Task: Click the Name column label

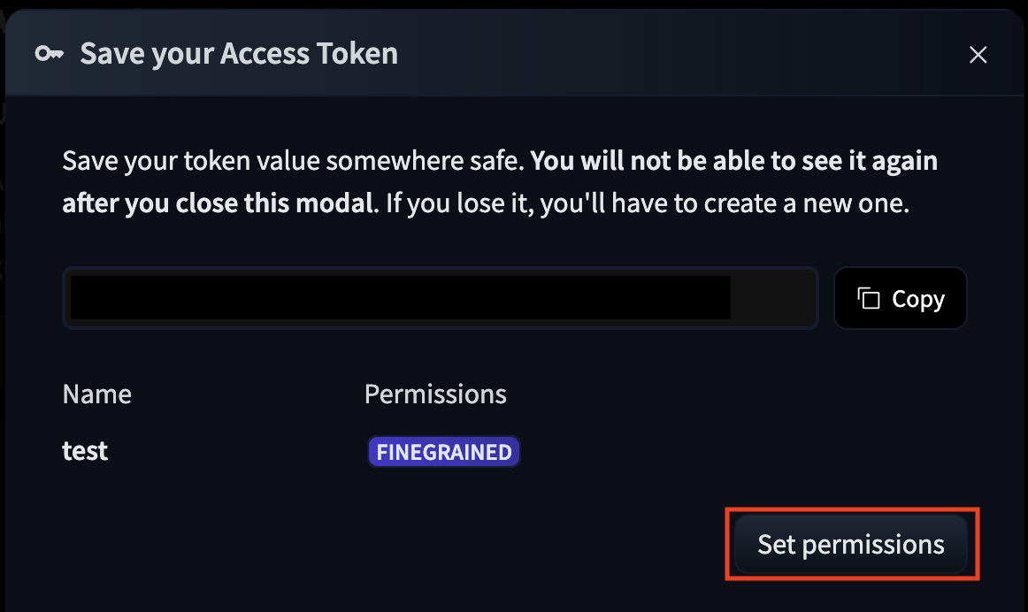Action: [97, 394]
